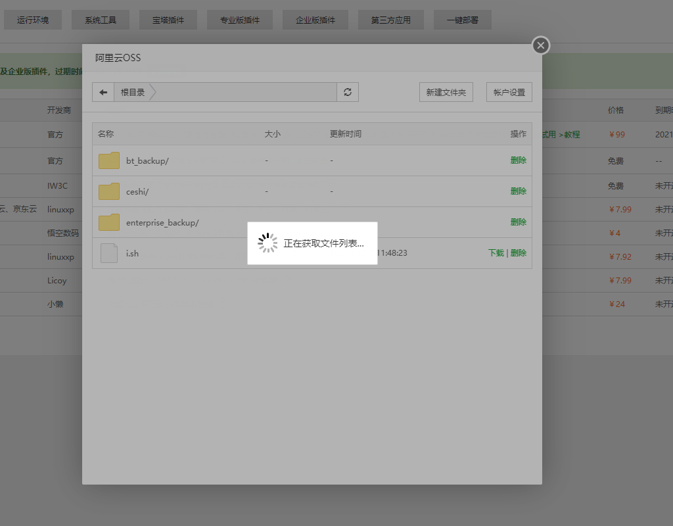Click the 名称 column header
The width and height of the screenshot is (673, 526).
[x=106, y=134]
